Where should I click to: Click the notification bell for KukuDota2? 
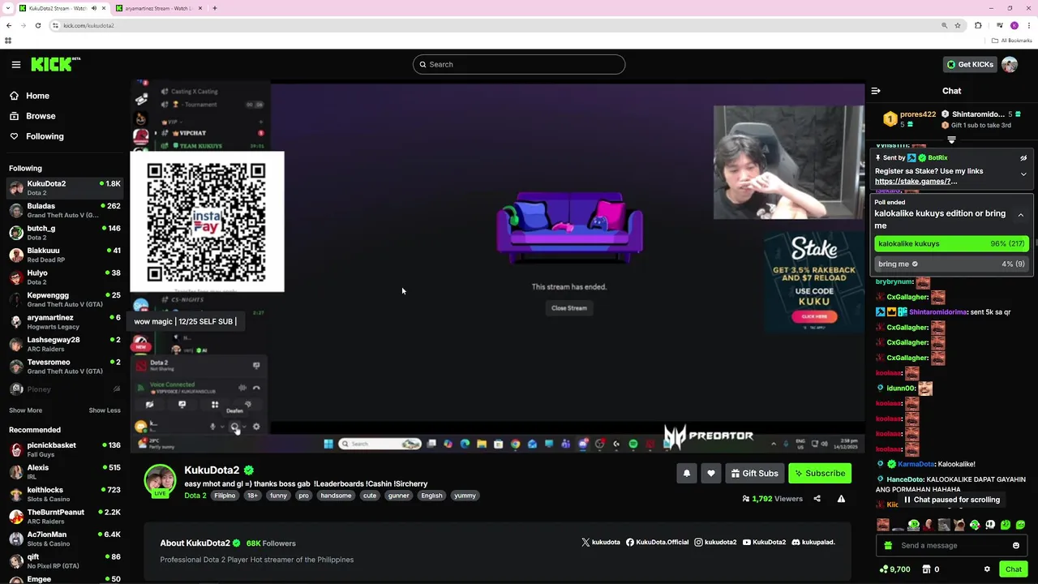(687, 474)
